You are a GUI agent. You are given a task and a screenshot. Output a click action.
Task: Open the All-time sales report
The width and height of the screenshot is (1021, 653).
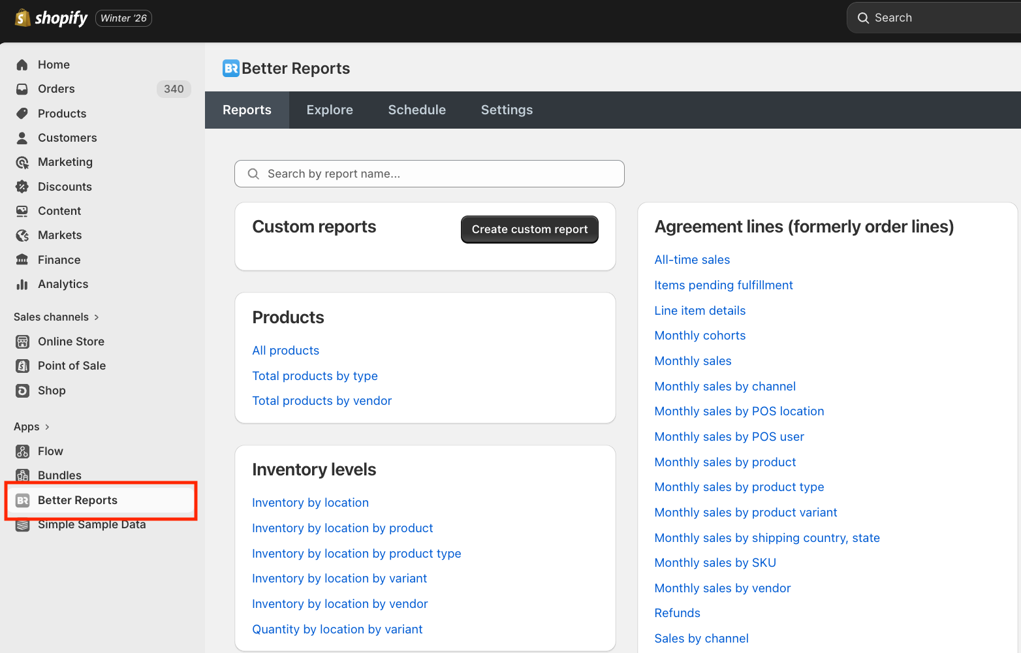692,260
